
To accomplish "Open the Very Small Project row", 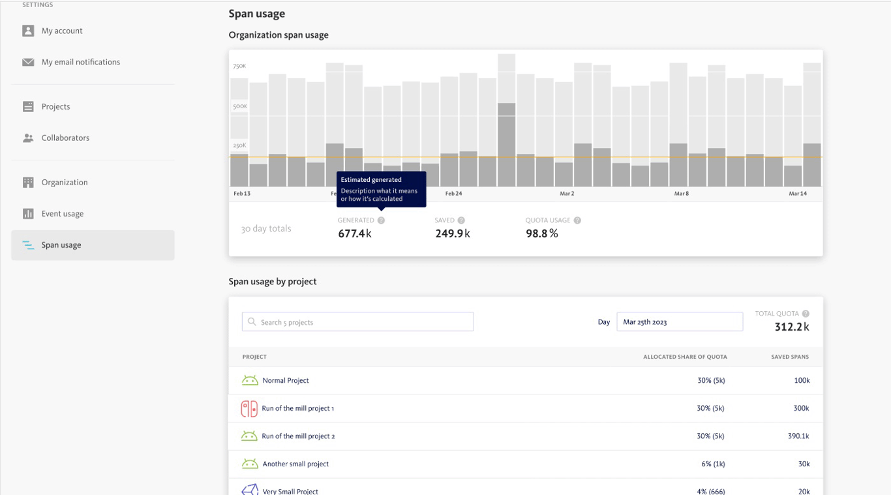I will [x=290, y=491].
